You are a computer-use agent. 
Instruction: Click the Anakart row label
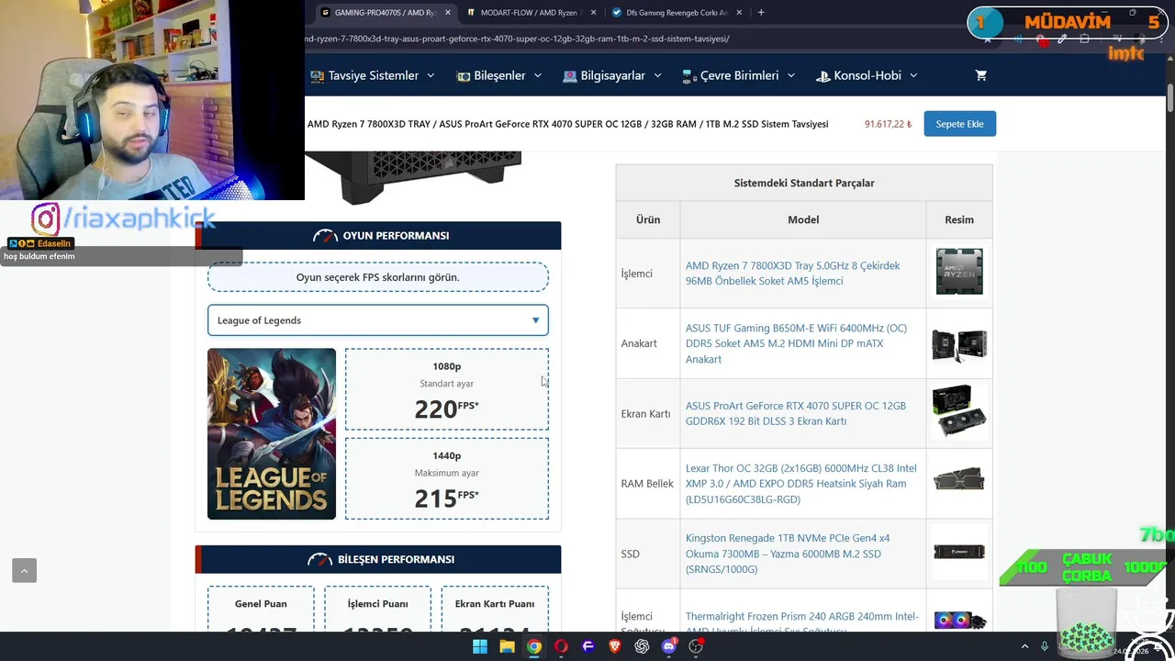pyautogui.click(x=639, y=343)
